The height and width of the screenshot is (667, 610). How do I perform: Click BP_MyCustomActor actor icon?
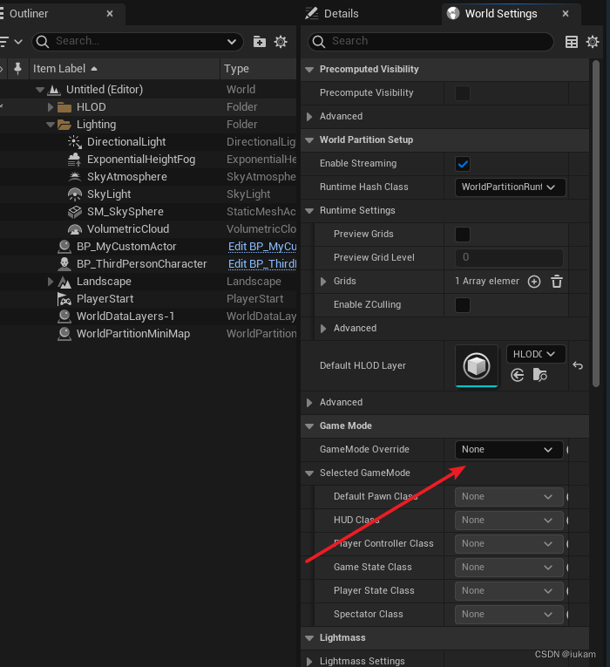pyautogui.click(x=64, y=247)
